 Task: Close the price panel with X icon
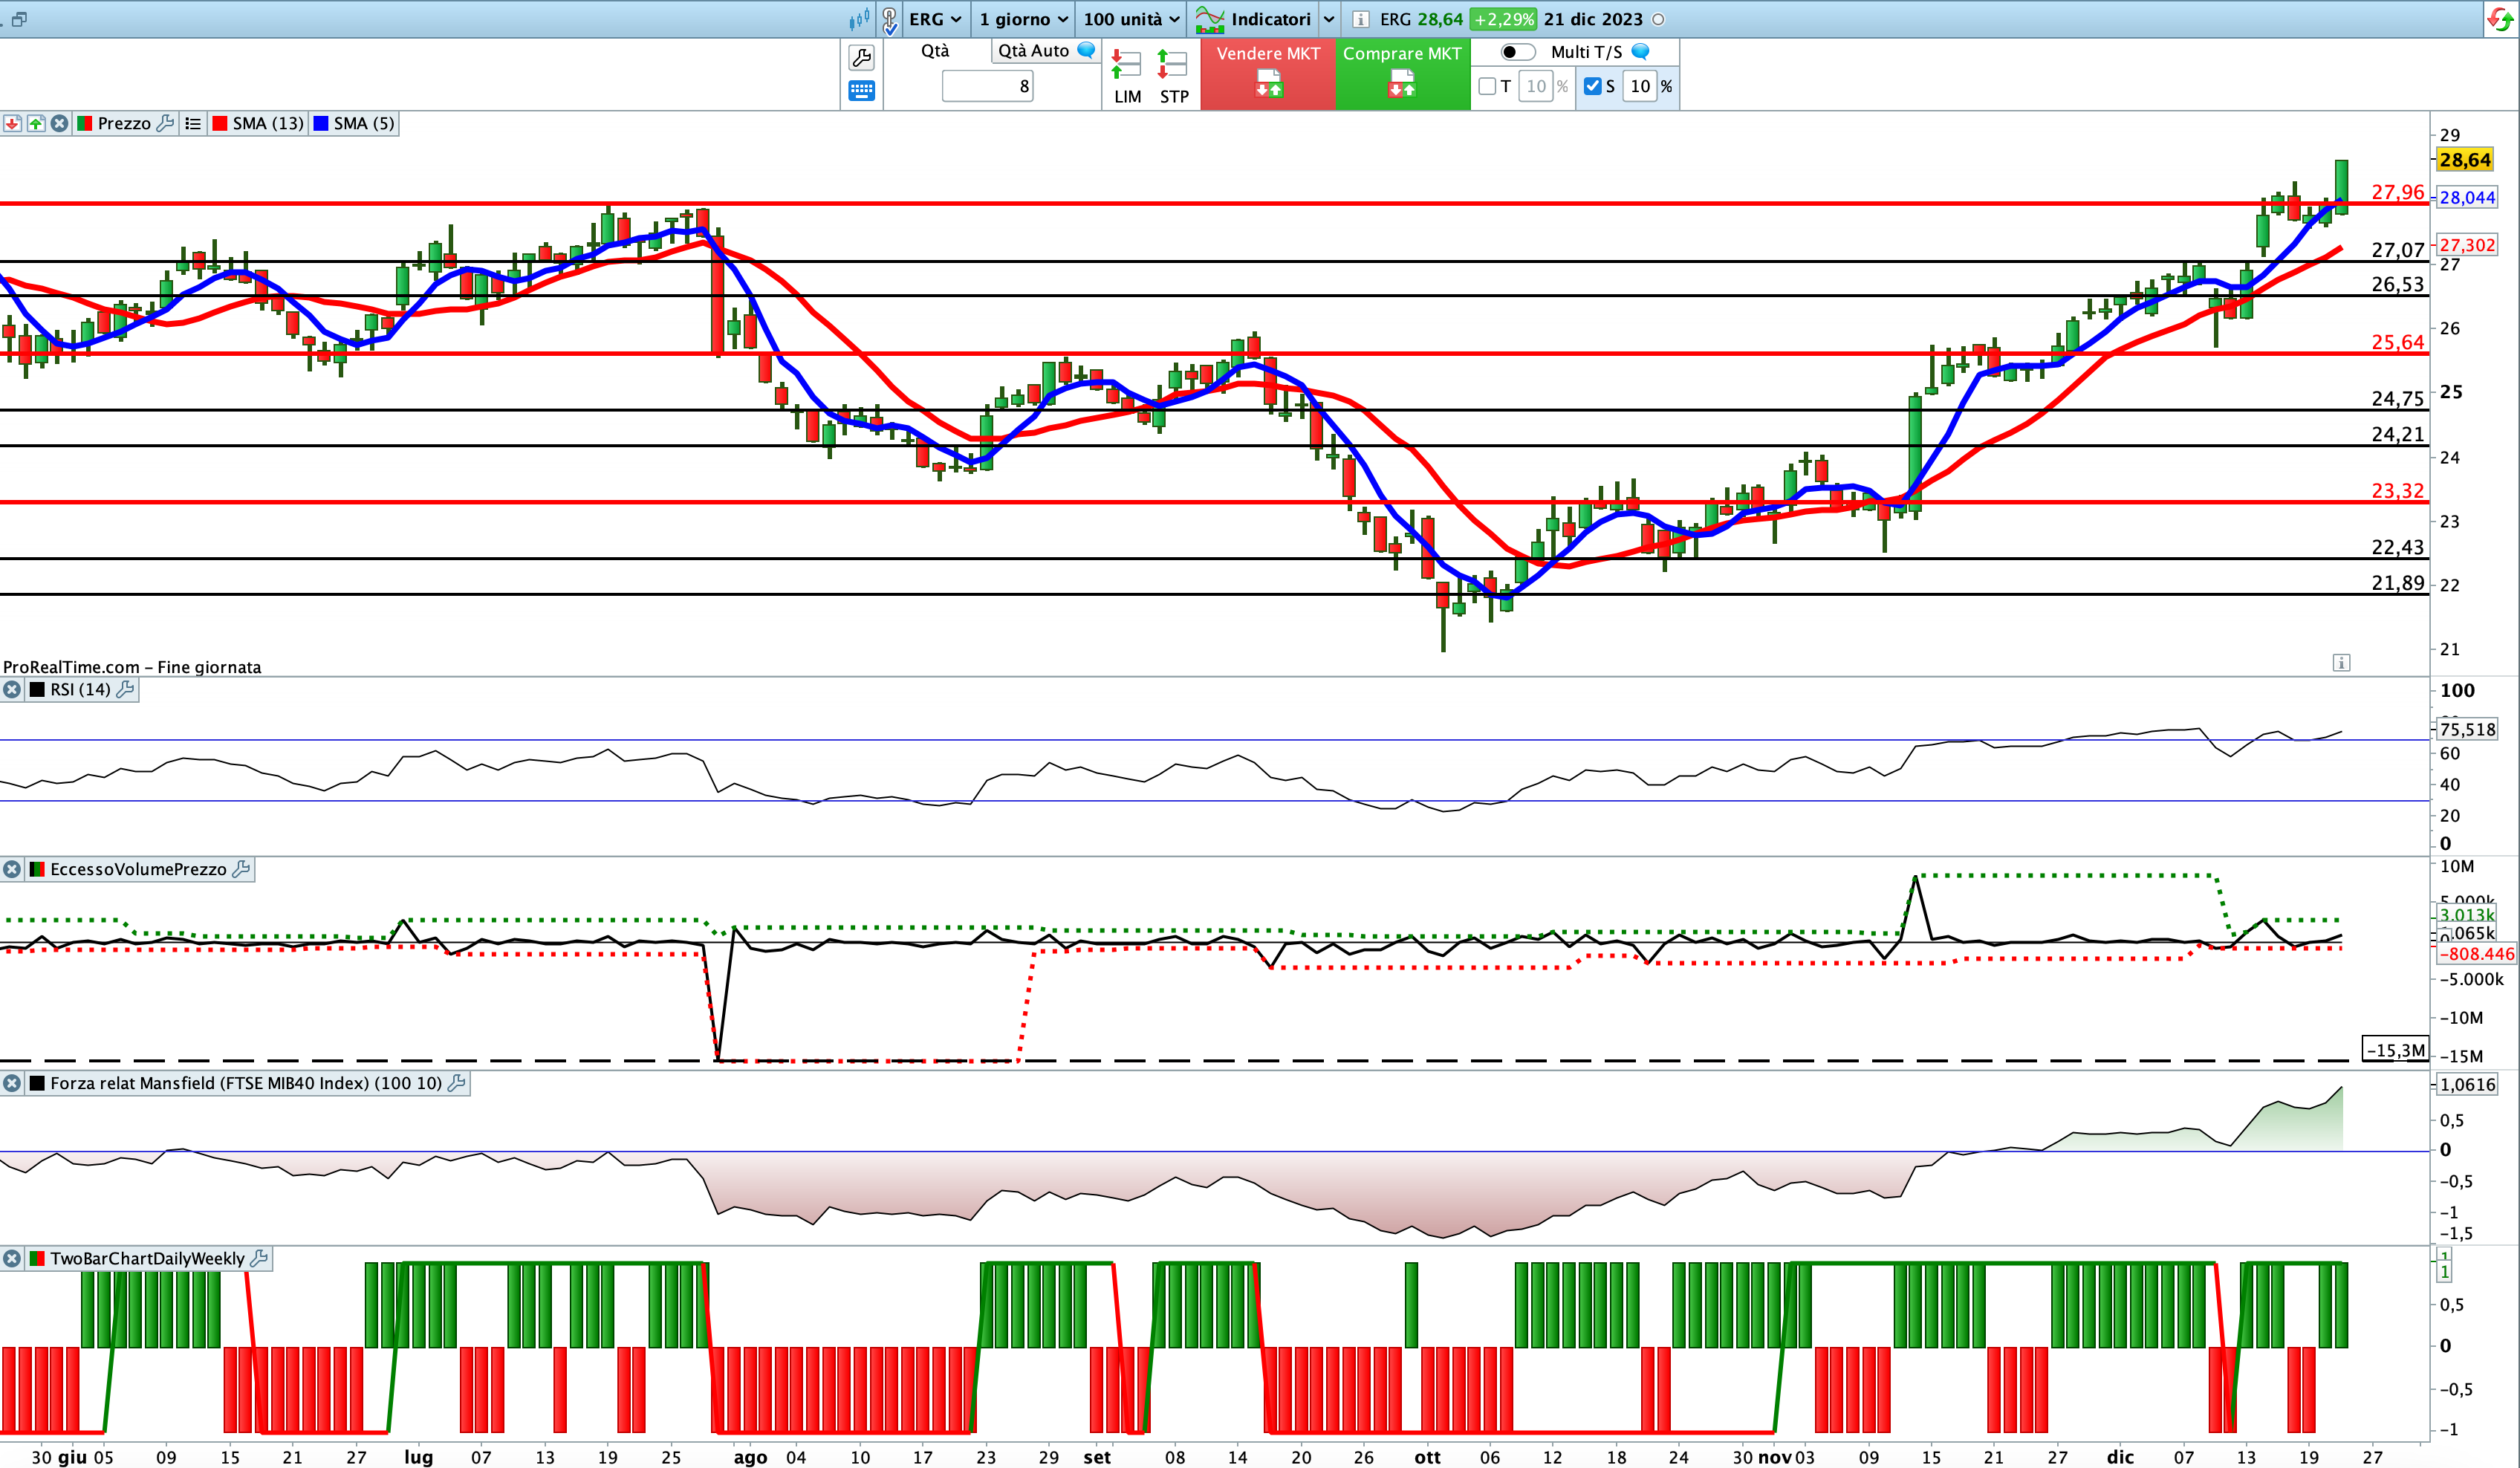[60, 123]
